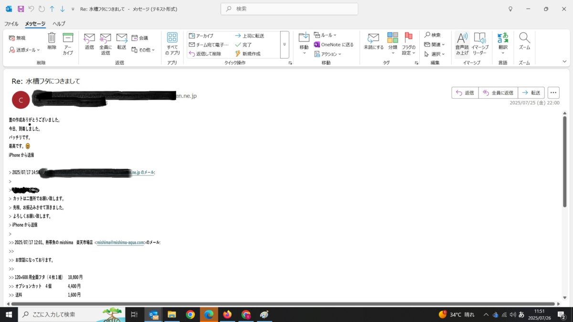Open the その他 reply dropdown
Image resolution: width=573 pixels, height=322 pixels.
143,50
